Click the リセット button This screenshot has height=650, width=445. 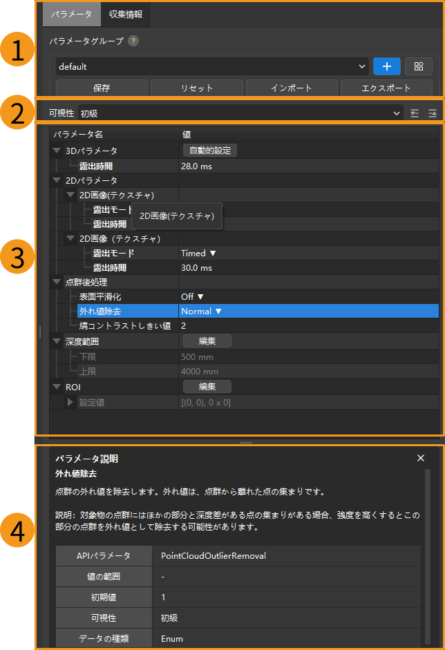click(196, 88)
